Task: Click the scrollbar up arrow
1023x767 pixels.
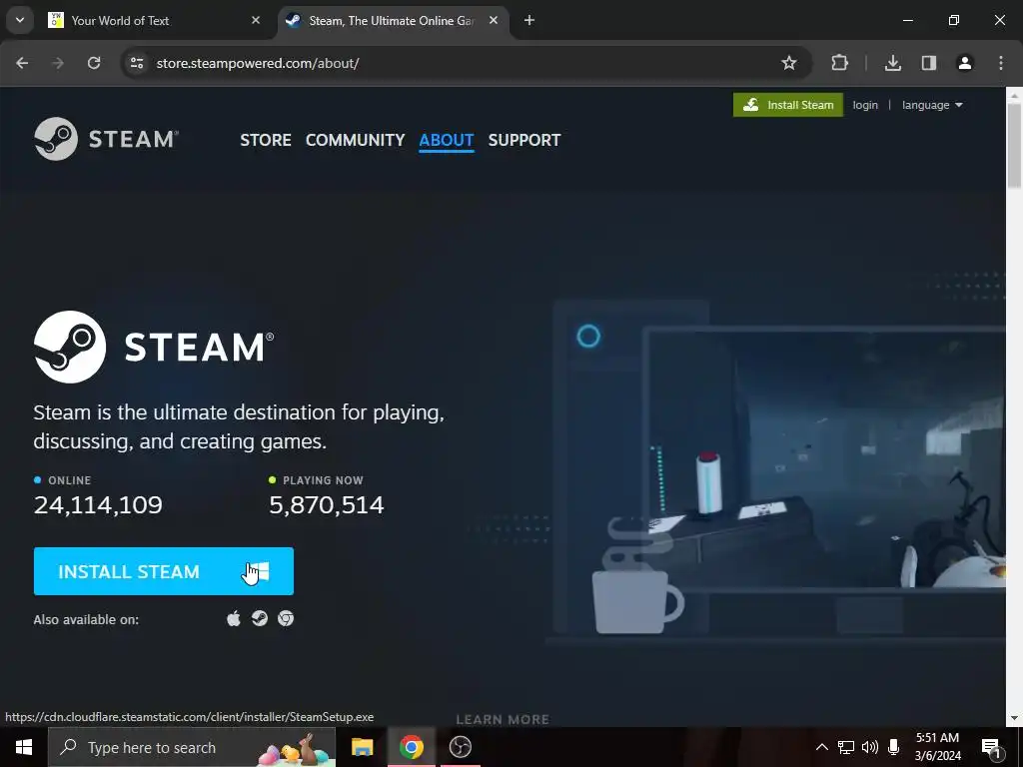Action: (x=1015, y=95)
